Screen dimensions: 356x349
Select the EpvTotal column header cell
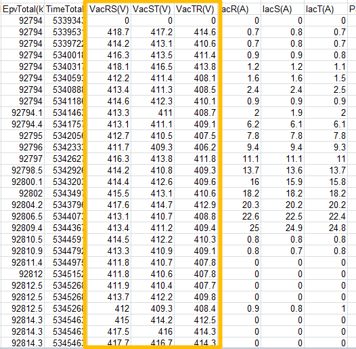23,9
